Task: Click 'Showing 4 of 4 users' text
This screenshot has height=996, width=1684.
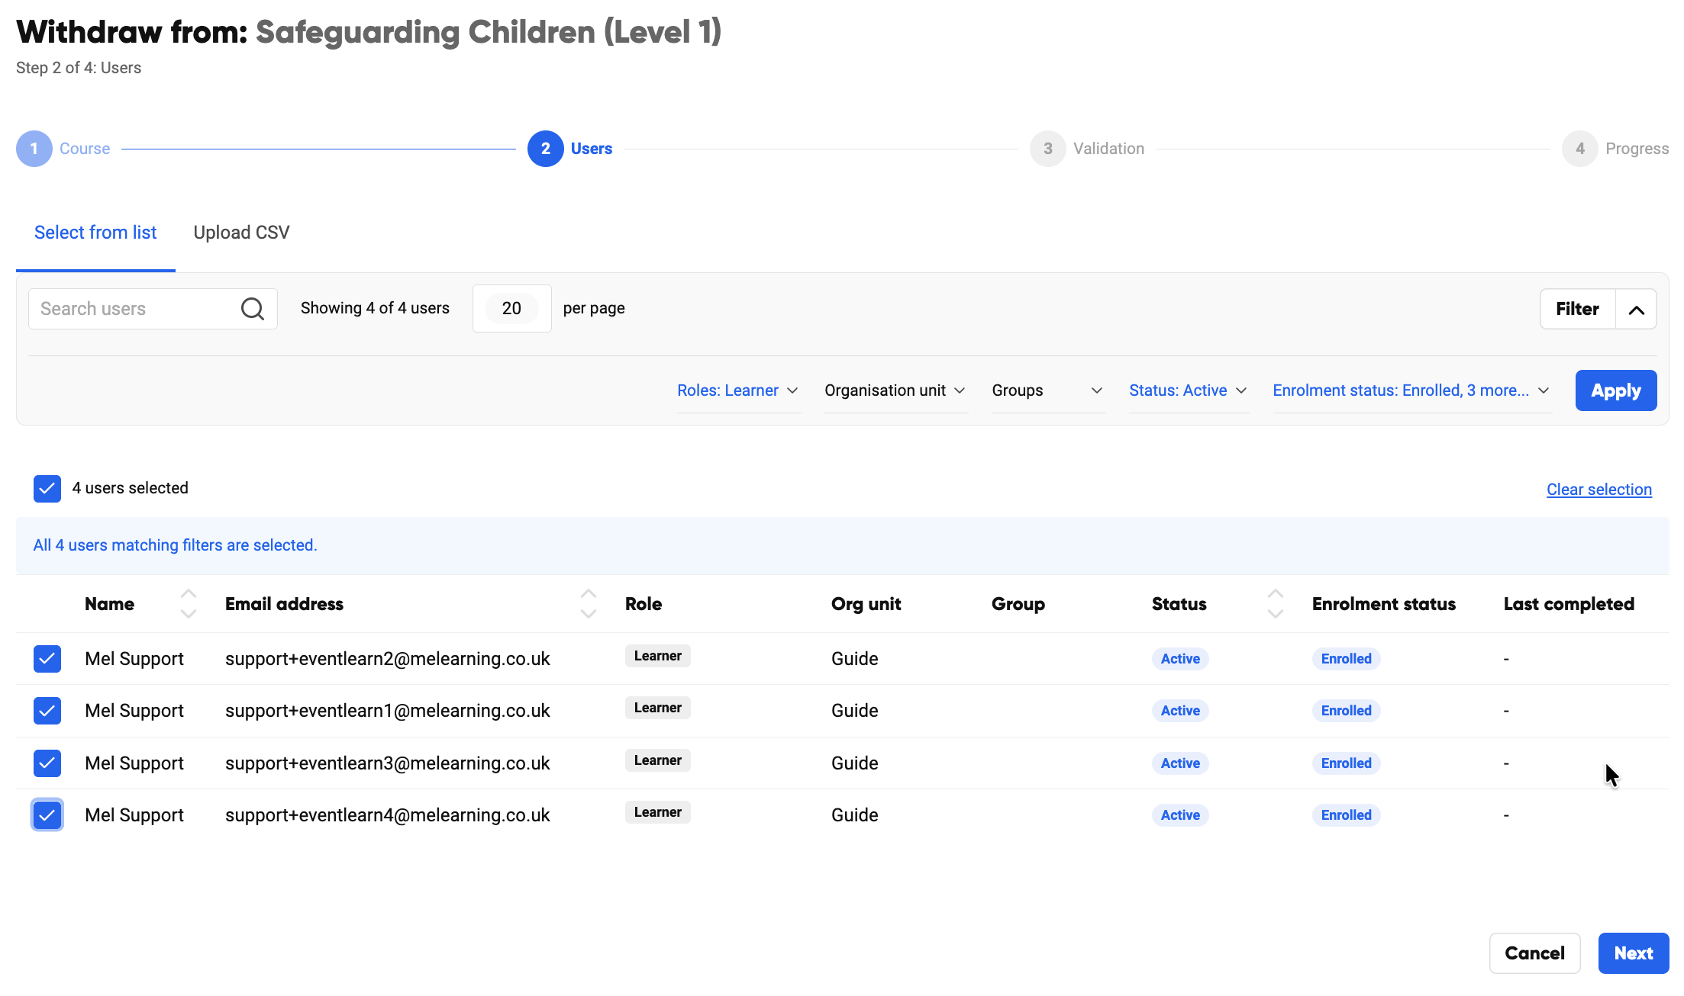Action: point(375,308)
